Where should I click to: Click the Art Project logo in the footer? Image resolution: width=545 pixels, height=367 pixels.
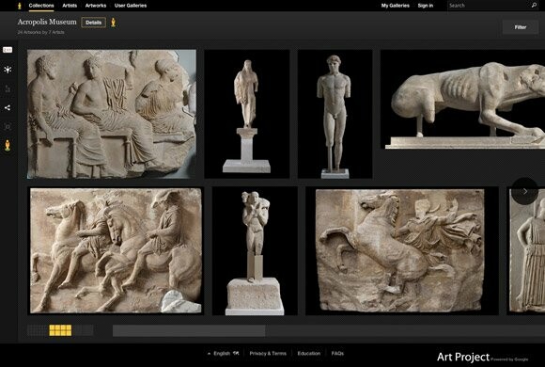463,357
